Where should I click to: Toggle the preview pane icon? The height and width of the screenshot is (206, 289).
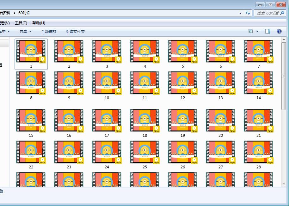click(268, 31)
